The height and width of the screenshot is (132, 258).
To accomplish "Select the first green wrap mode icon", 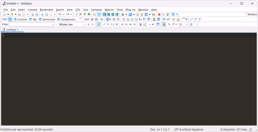I will (x=104, y=14).
